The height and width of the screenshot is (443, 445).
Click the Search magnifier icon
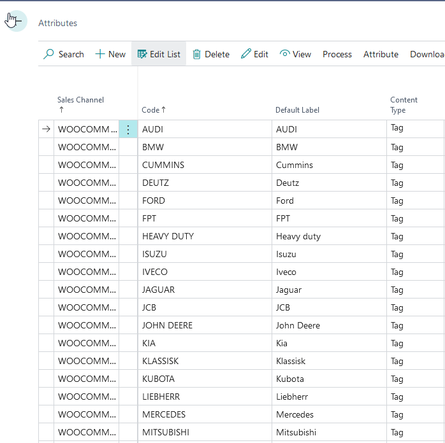tap(48, 54)
